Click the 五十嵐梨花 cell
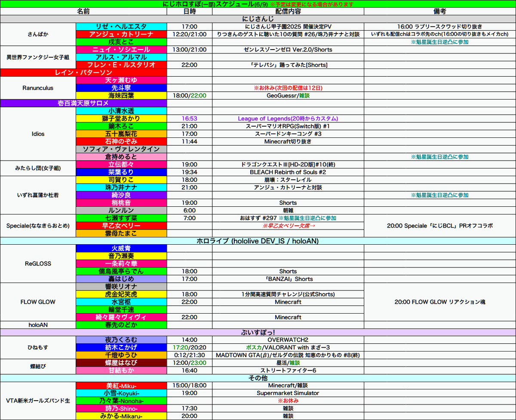 121,134
